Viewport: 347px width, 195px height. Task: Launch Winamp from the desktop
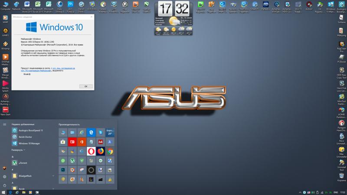click(5, 45)
